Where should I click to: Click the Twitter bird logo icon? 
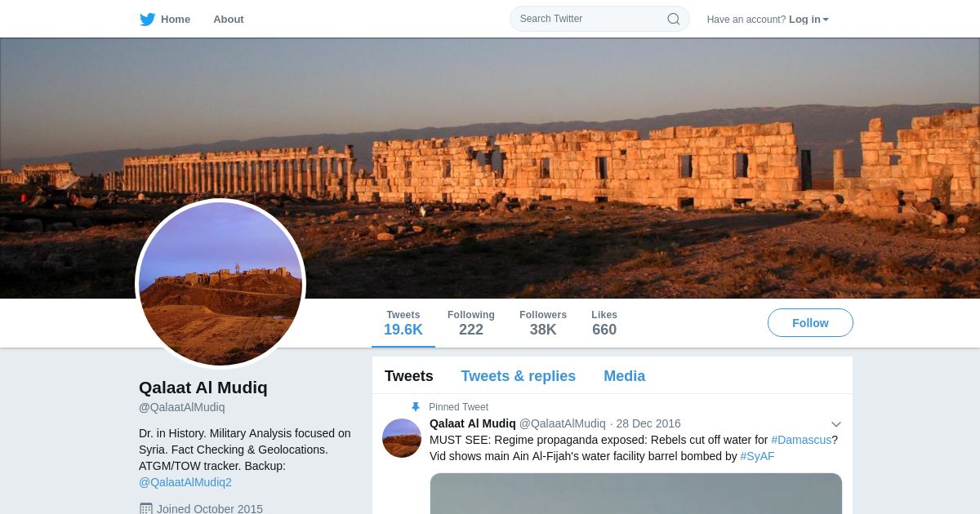(x=147, y=19)
